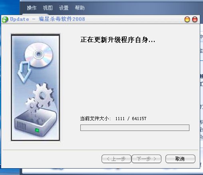Minimize the Update dialog with yellow button
The image size is (203, 175).
tap(187, 19)
